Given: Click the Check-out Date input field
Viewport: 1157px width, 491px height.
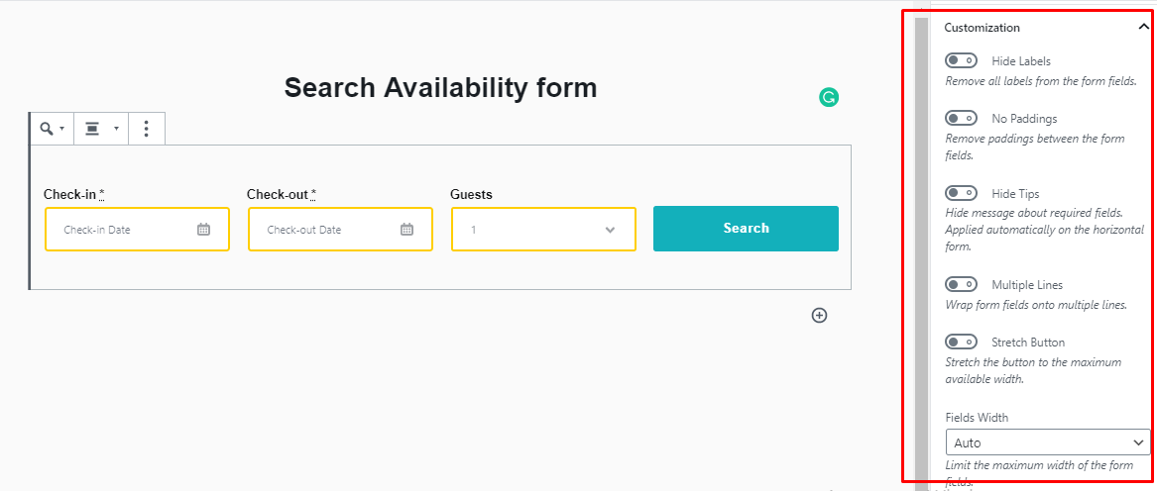Looking at the screenshot, I should [x=340, y=230].
